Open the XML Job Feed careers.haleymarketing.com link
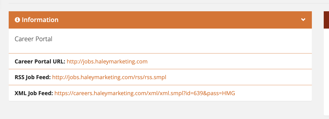Viewport: 329px width, 119px height. click(x=145, y=93)
